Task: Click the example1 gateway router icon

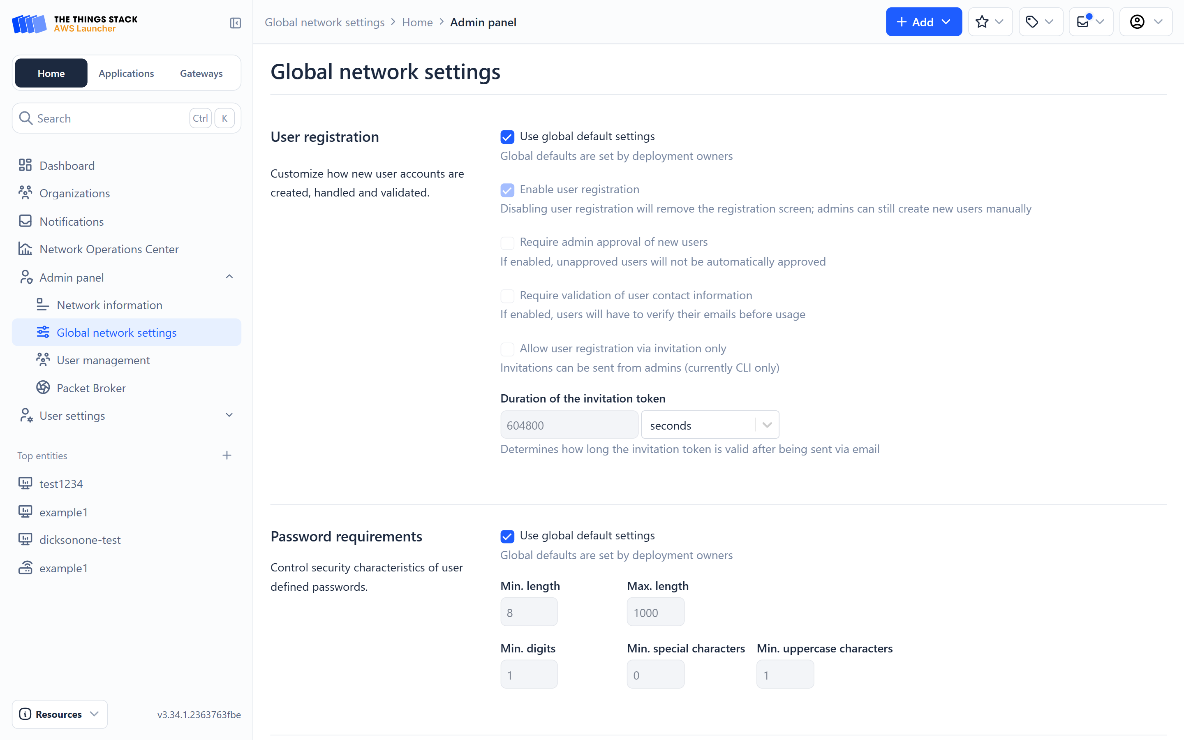Action: click(x=25, y=568)
